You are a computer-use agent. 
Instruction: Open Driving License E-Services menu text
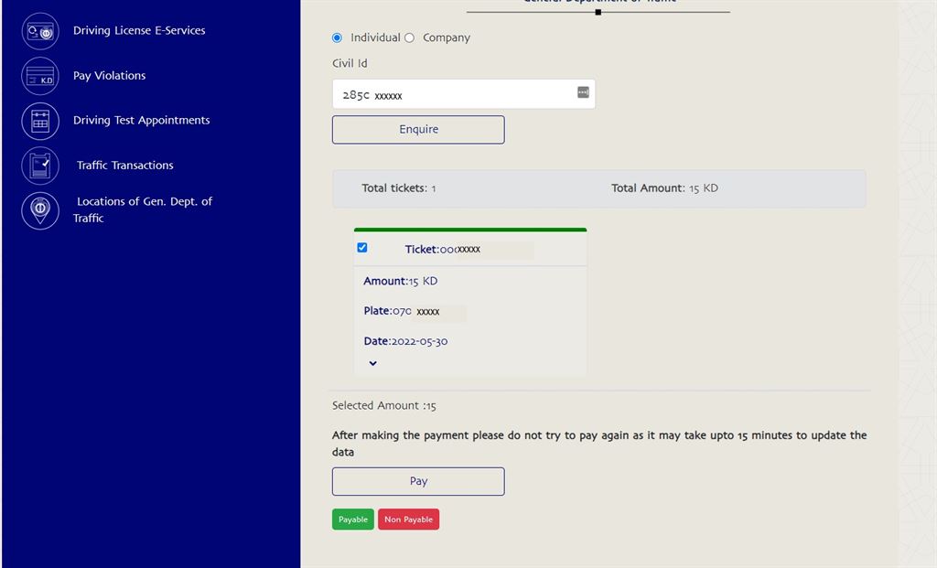tap(139, 30)
